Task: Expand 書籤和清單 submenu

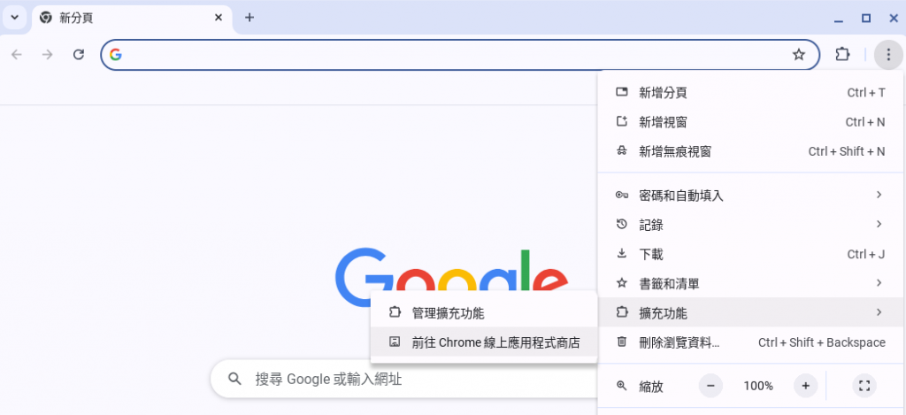Action: [750, 284]
